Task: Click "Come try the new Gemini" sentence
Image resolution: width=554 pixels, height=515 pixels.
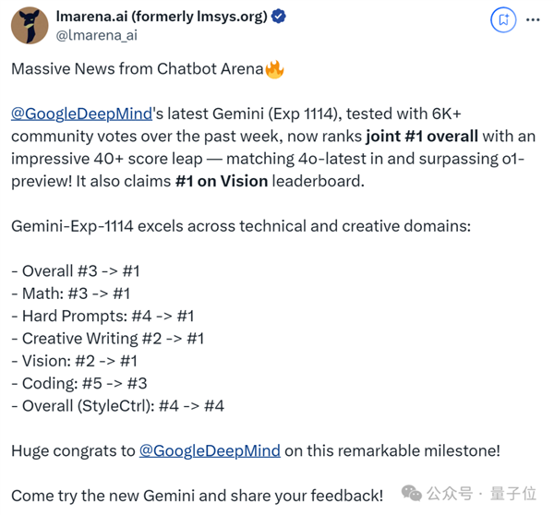Action: click(x=198, y=496)
